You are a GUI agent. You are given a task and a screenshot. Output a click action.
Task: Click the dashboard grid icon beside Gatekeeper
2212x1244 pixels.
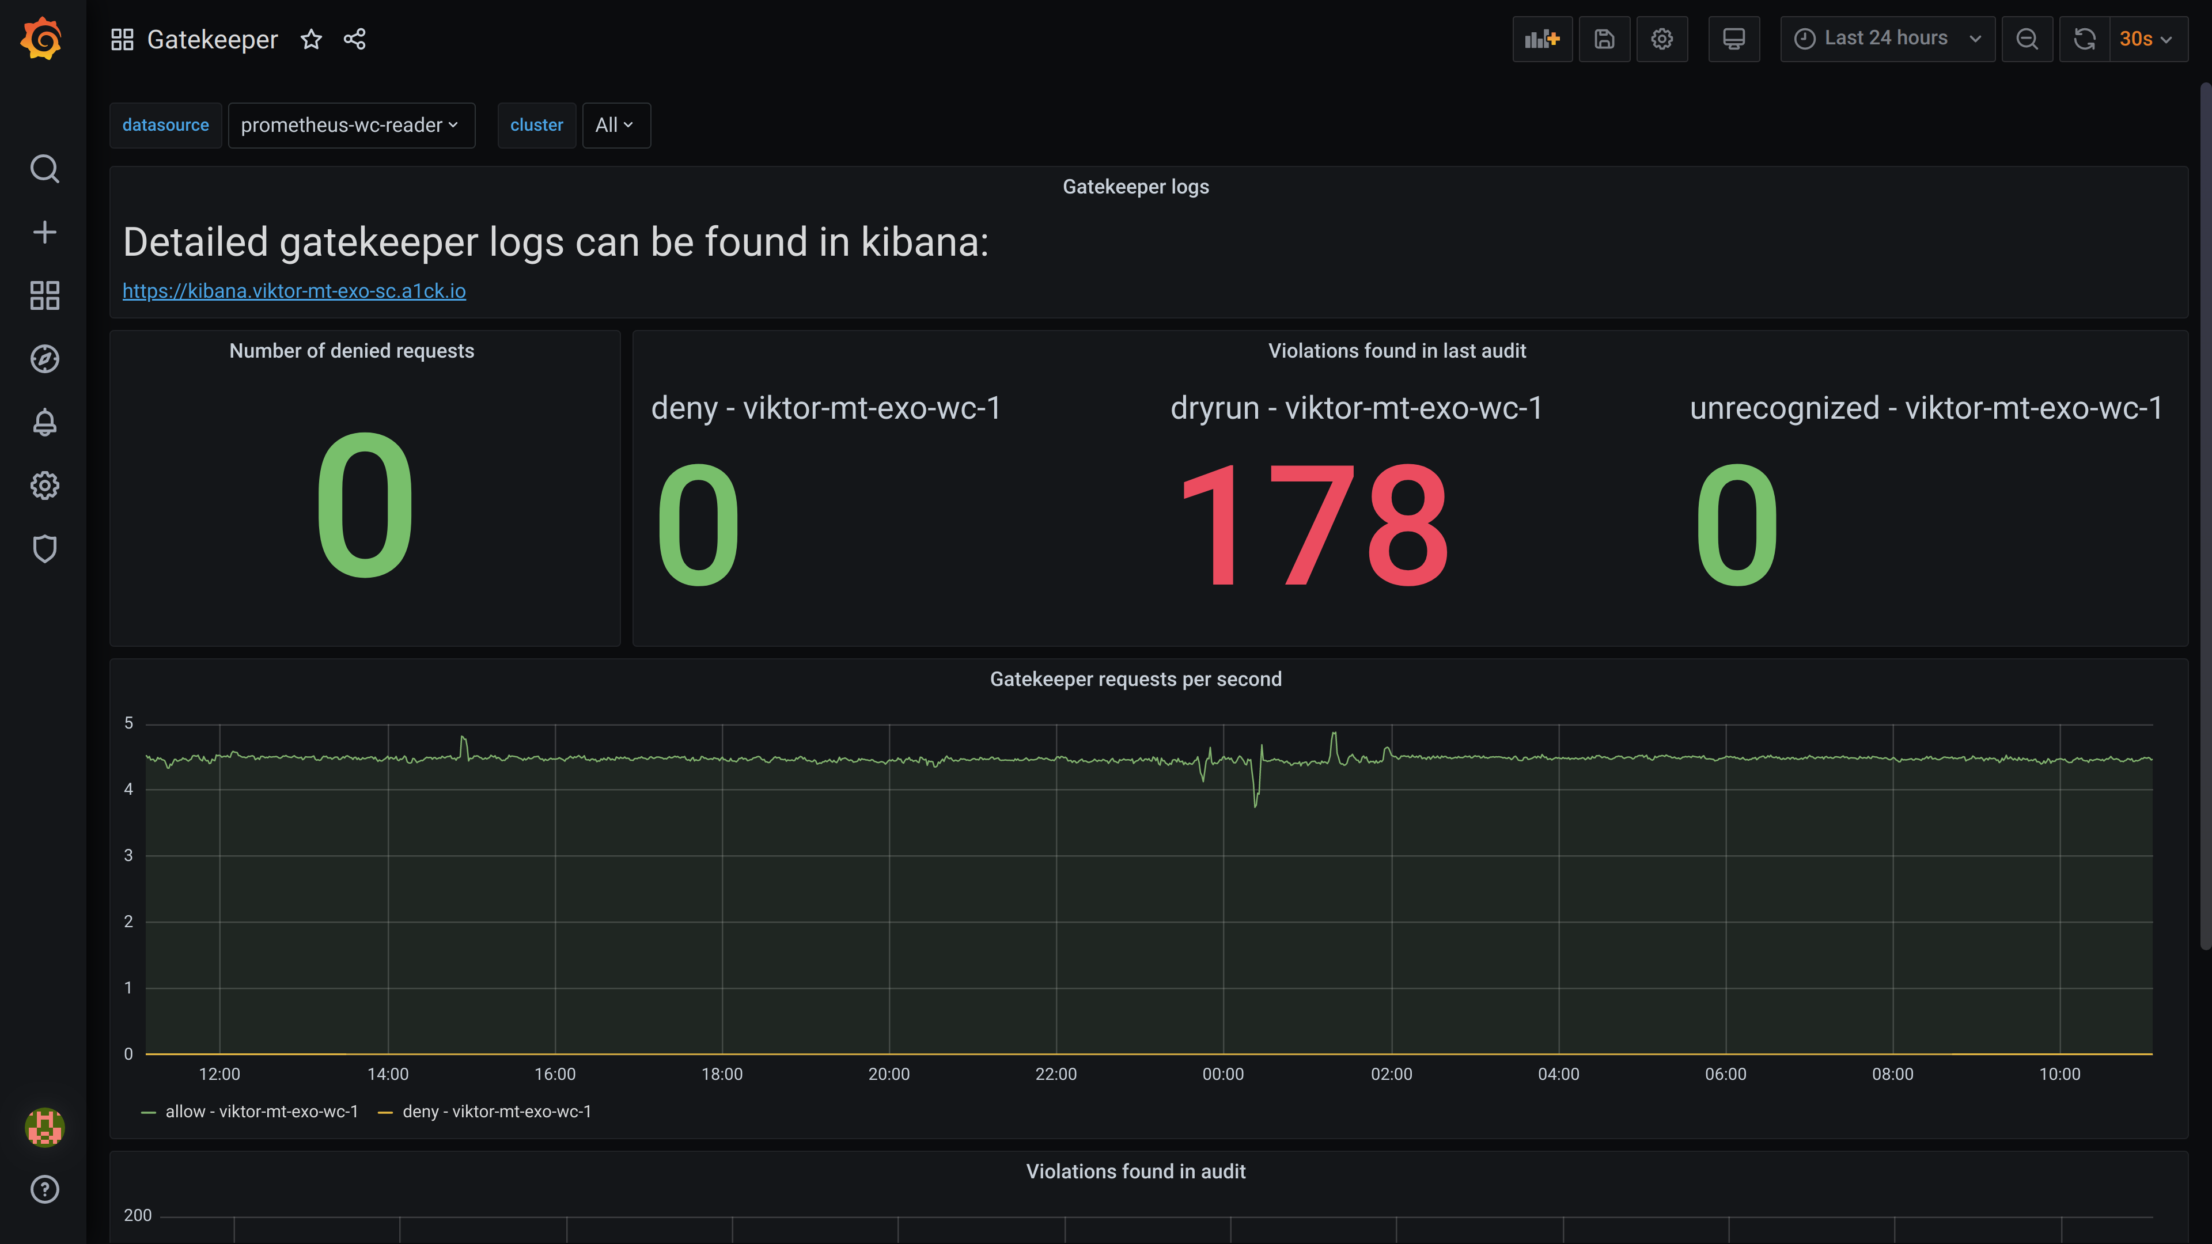123,40
